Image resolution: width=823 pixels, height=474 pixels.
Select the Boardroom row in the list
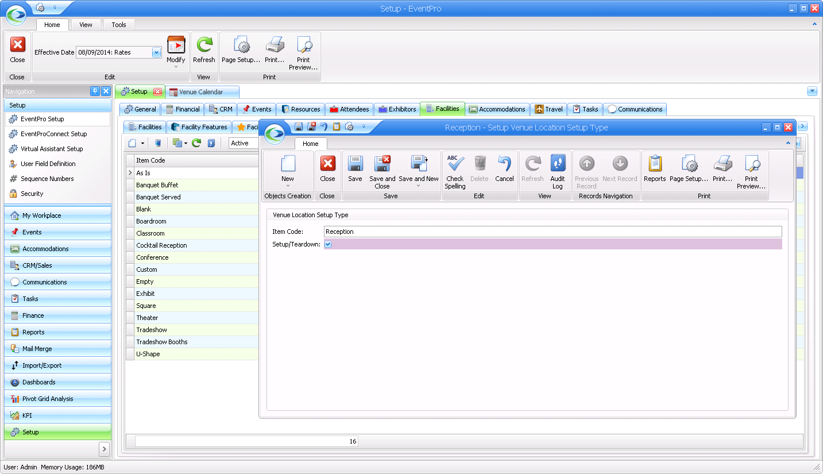(x=196, y=221)
